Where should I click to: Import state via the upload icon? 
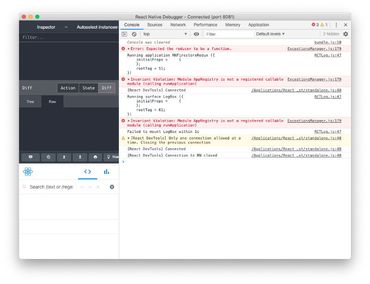tap(64, 157)
